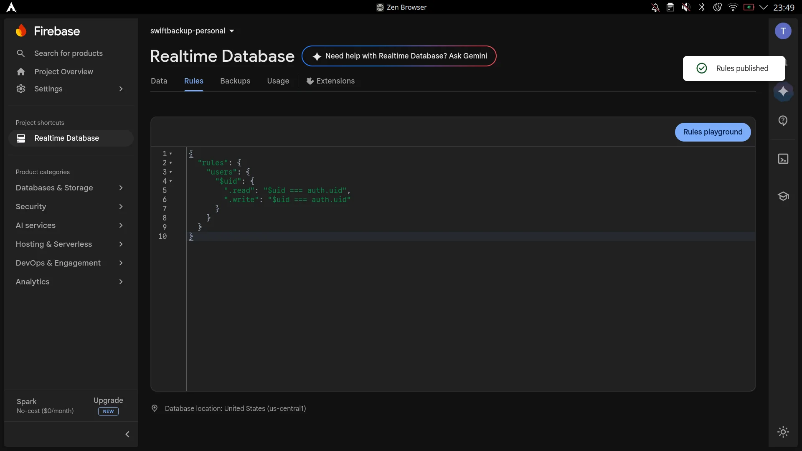Click the database location pin icon
The height and width of the screenshot is (451, 802).
click(x=155, y=408)
